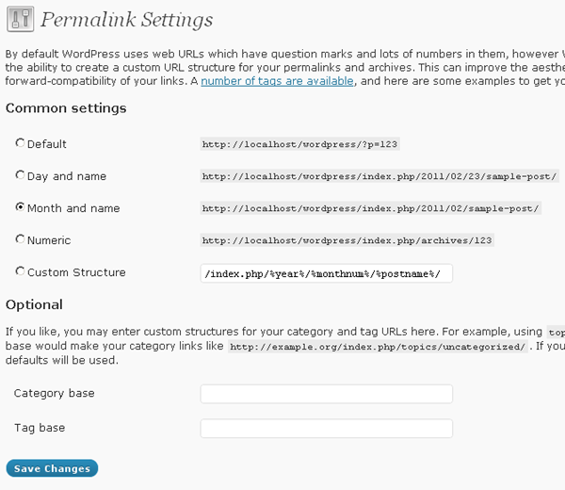The image size is (565, 490).
Task: Select the Default permalink radio button
Action: coord(20,143)
